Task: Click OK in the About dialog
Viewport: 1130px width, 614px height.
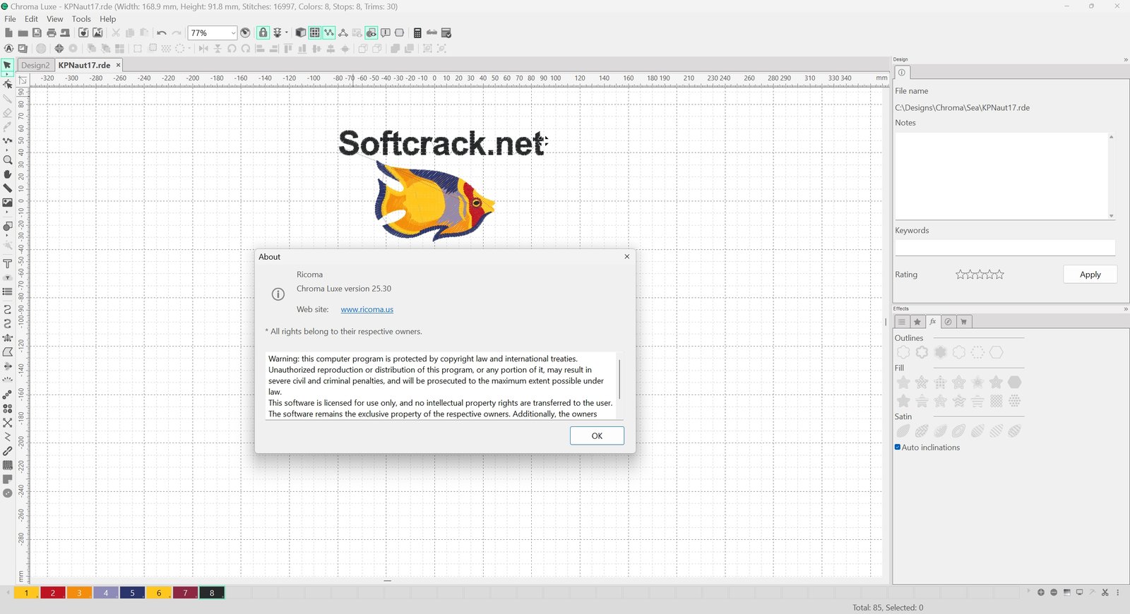Action: coord(597,435)
